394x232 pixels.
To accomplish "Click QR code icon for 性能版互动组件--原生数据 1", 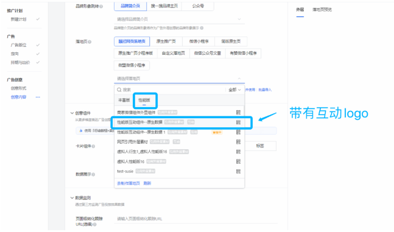I will coord(238,132).
